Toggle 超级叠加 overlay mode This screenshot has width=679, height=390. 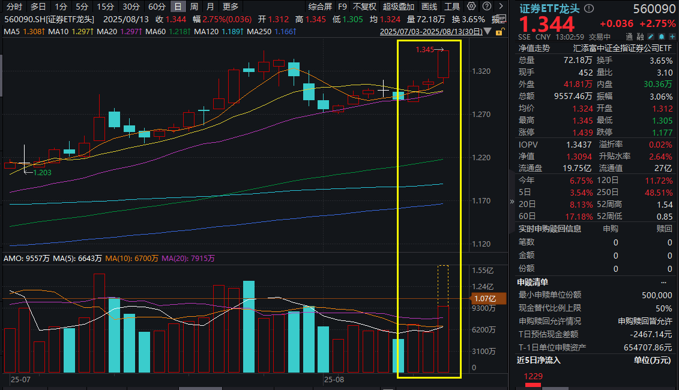[x=400, y=6]
